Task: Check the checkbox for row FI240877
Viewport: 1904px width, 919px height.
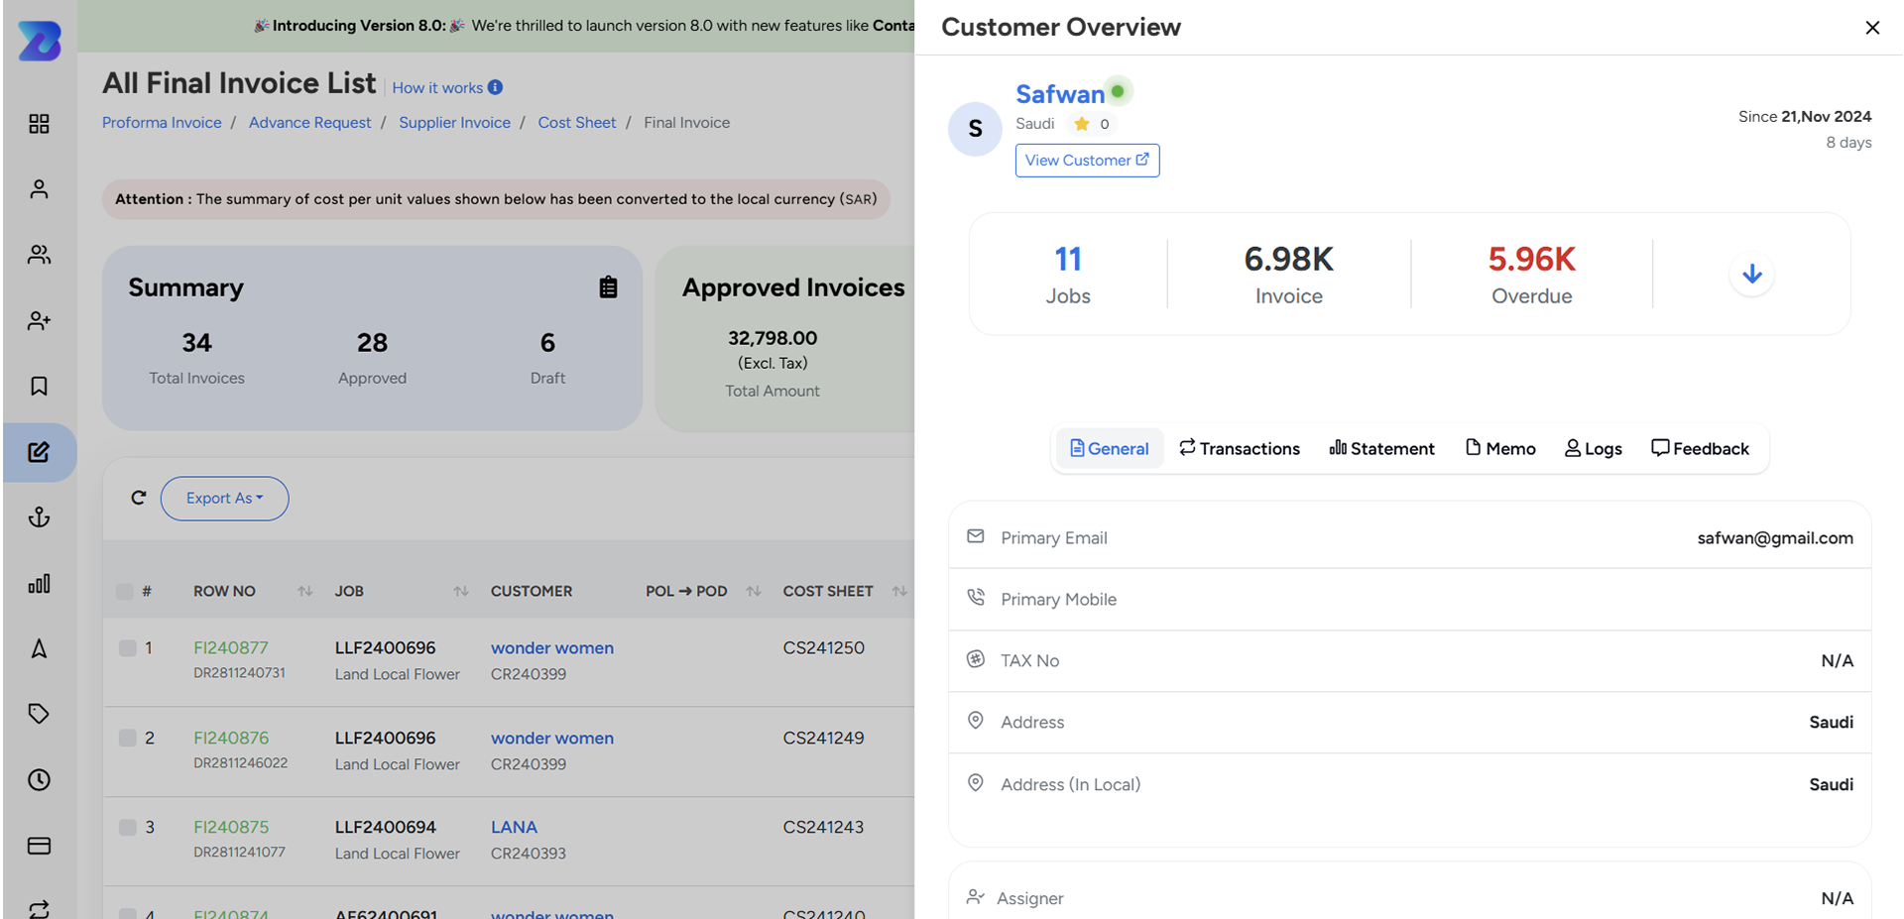Action: 127,648
